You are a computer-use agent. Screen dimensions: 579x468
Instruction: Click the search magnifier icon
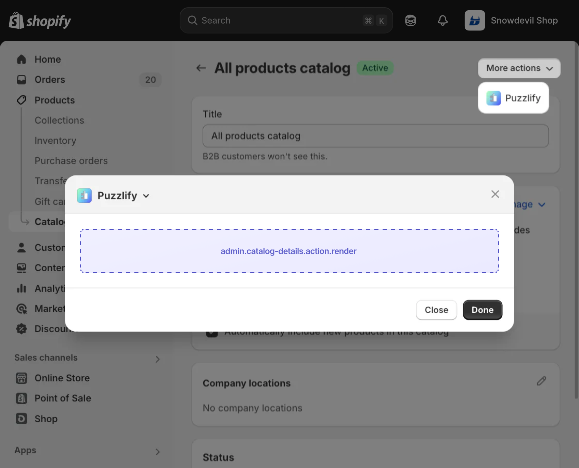(192, 21)
